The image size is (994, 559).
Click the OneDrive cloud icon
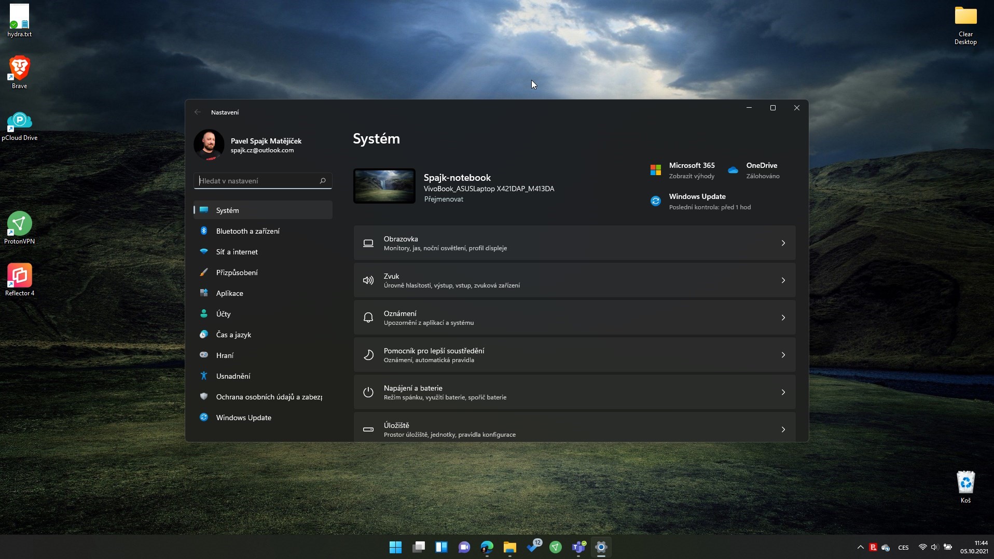[733, 170]
